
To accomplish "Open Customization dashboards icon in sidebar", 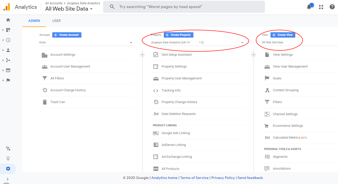I will (x=8, y=30).
